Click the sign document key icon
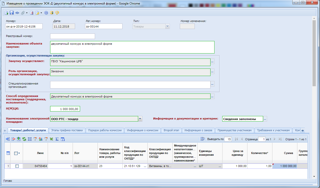 tap(37, 12)
